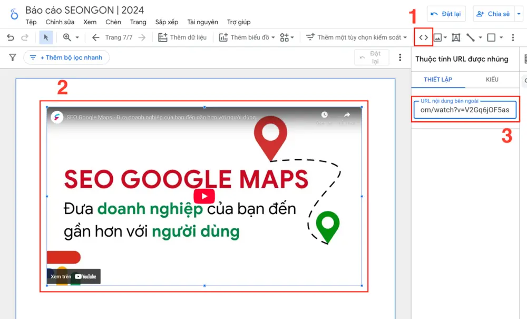Open the Chỉnh sửa menu

click(60, 22)
